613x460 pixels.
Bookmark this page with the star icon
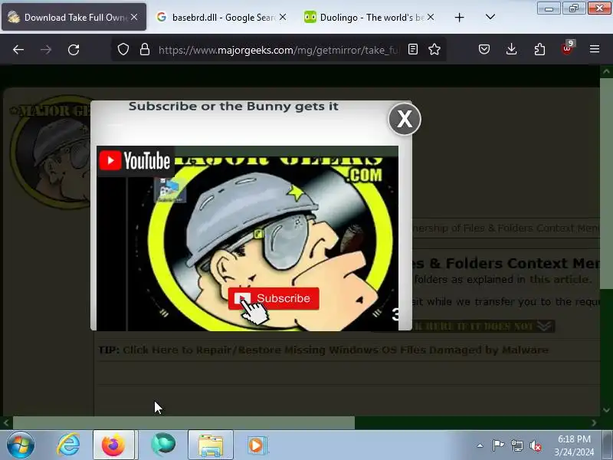pos(434,49)
